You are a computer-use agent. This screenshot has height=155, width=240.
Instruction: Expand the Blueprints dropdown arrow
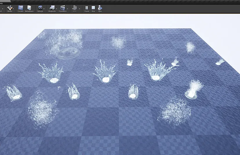(x=56, y=9)
